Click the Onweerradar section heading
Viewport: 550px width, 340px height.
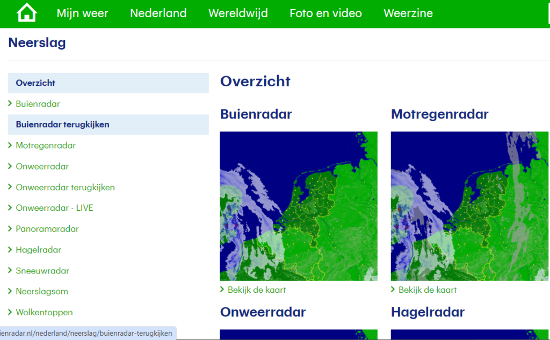tap(263, 312)
